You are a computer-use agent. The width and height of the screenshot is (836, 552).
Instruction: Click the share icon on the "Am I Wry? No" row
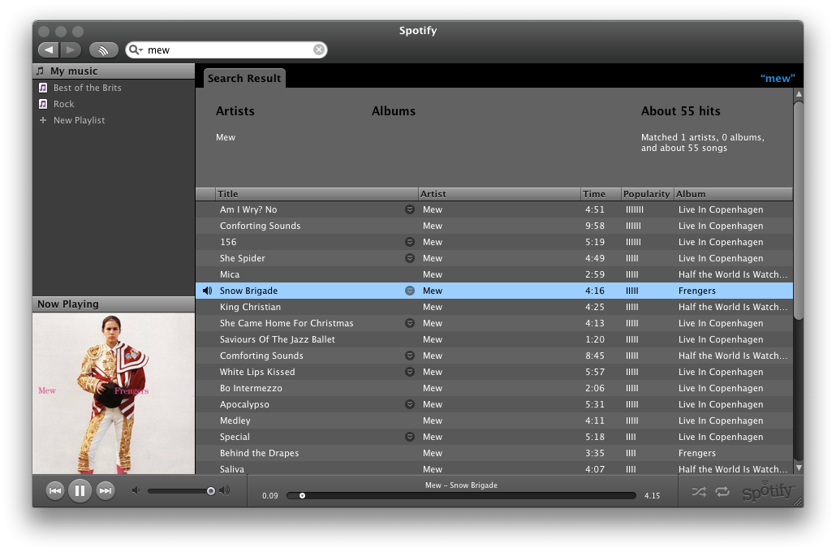(410, 209)
